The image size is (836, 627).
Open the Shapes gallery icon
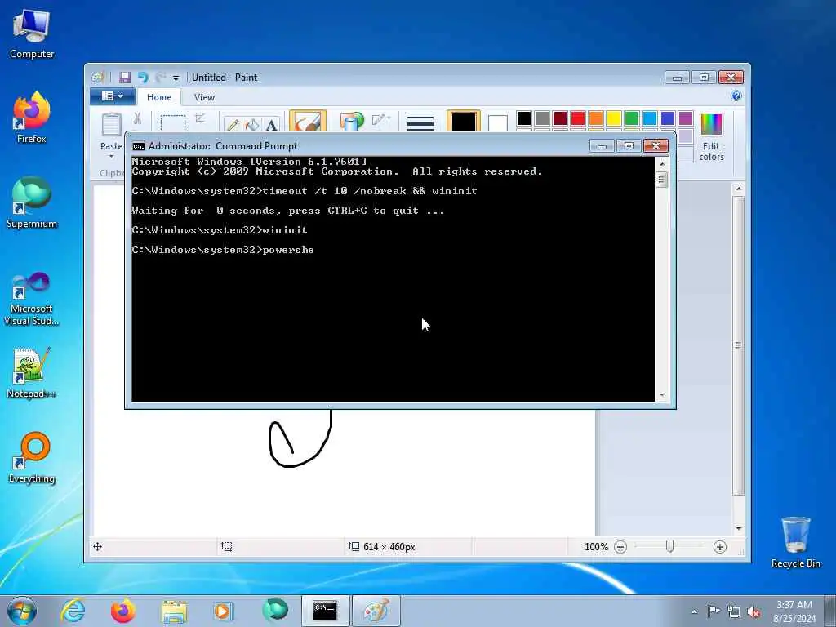pos(351,121)
